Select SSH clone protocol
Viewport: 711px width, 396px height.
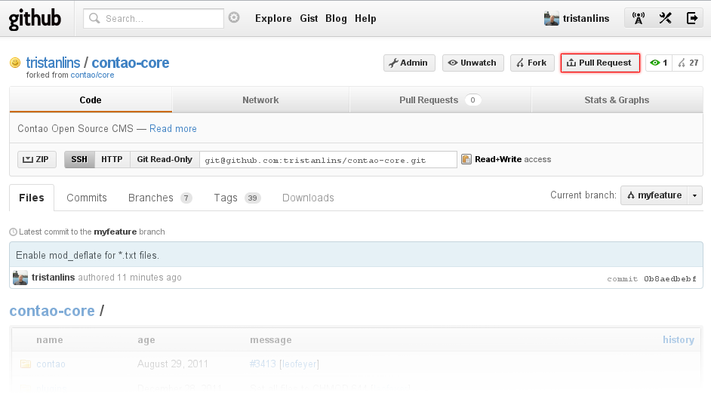pyautogui.click(x=79, y=159)
